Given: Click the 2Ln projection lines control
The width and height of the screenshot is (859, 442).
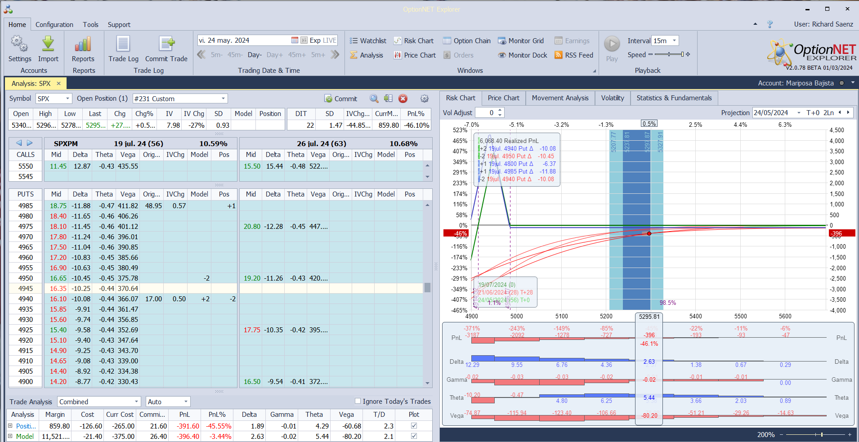Looking at the screenshot, I should click(829, 113).
